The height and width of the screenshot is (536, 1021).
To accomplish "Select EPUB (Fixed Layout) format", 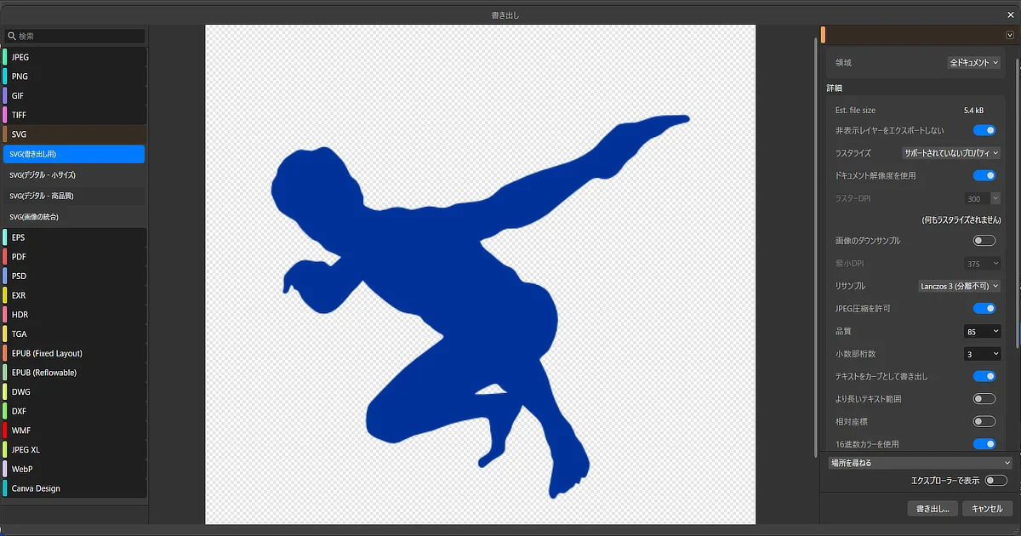I will 74,353.
